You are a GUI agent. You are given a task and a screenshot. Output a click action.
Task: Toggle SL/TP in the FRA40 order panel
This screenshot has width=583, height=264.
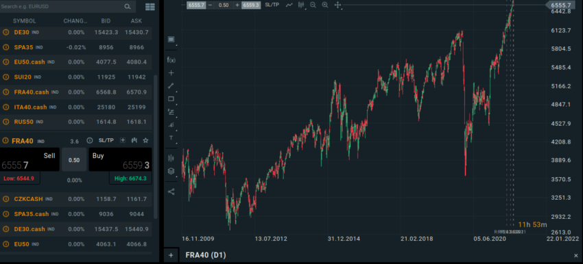(x=106, y=140)
